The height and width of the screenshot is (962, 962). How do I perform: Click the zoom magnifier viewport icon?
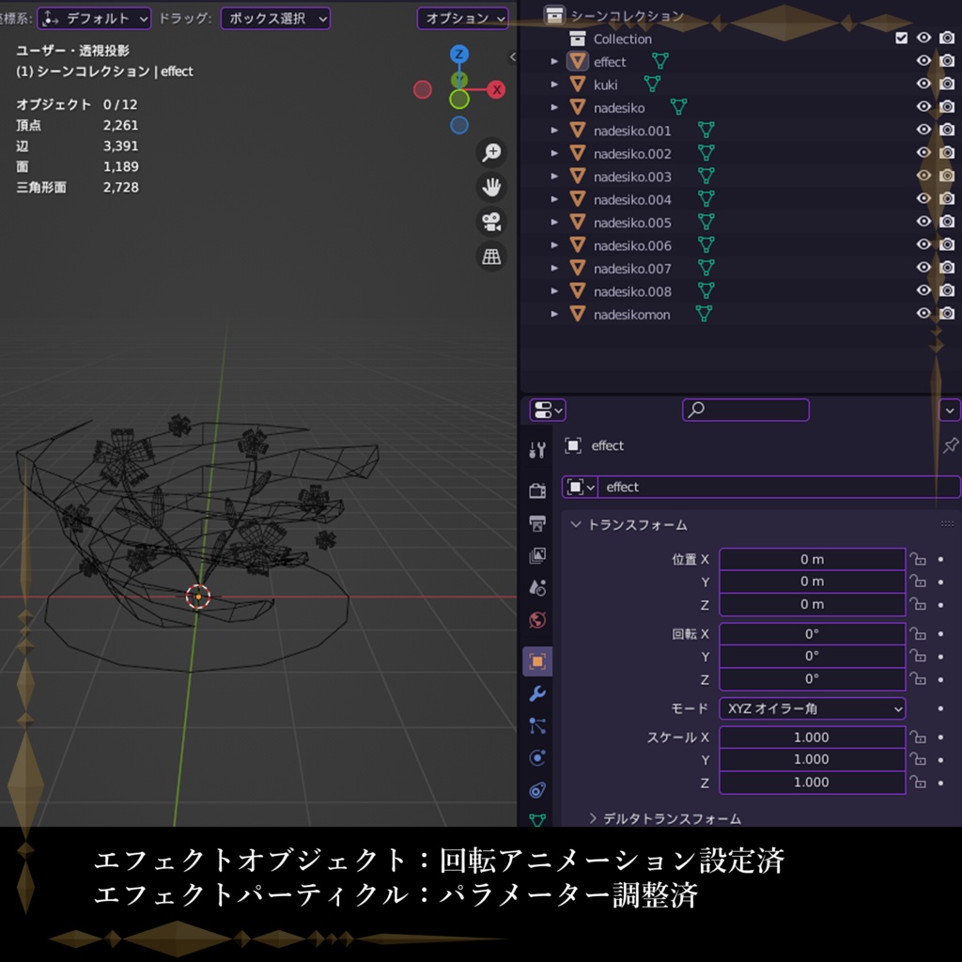coord(491,152)
